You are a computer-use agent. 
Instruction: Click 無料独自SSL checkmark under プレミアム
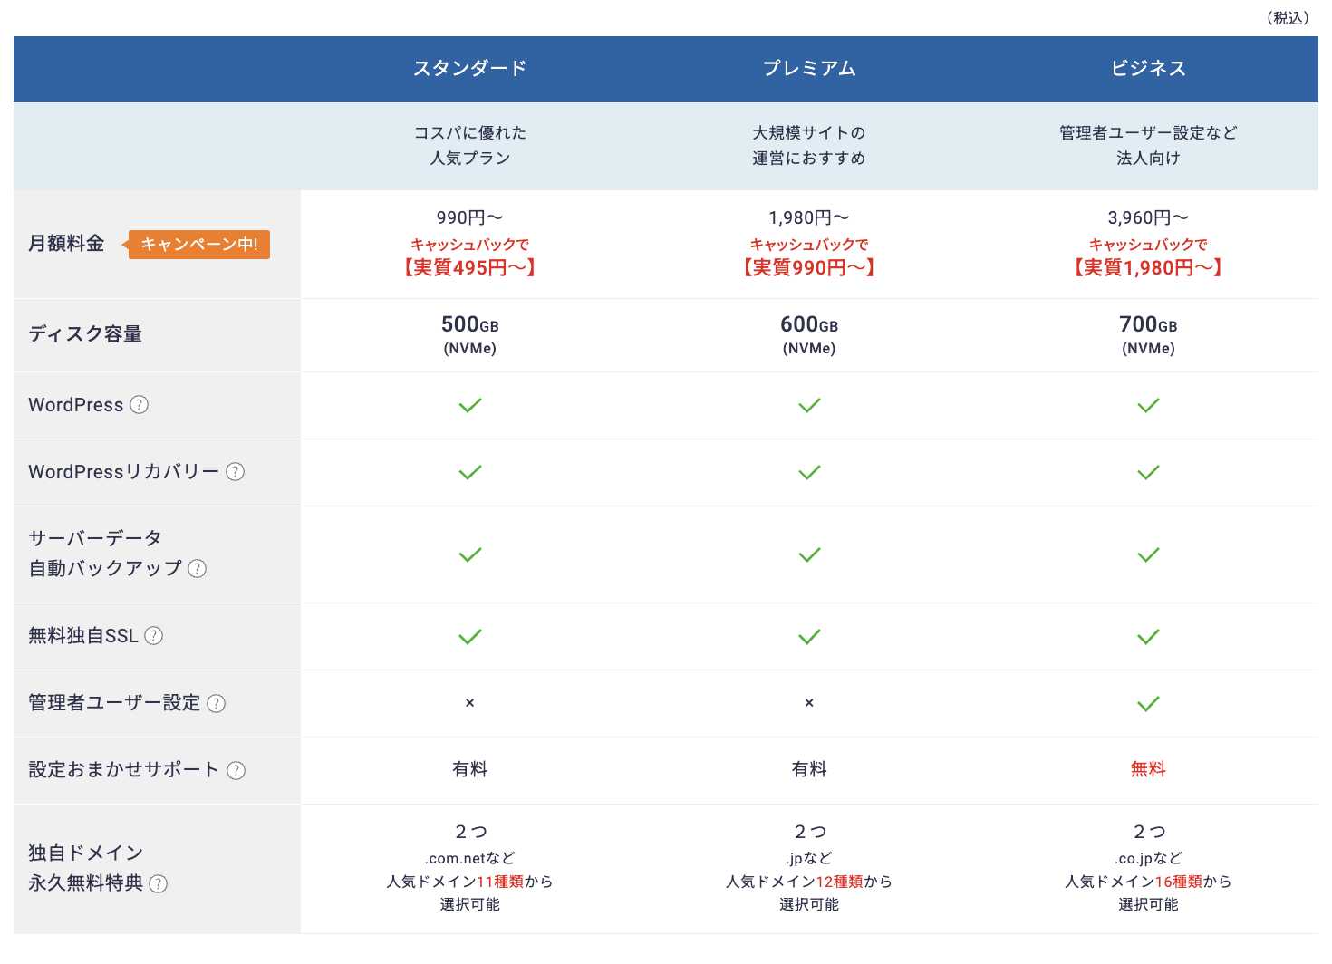(x=809, y=637)
